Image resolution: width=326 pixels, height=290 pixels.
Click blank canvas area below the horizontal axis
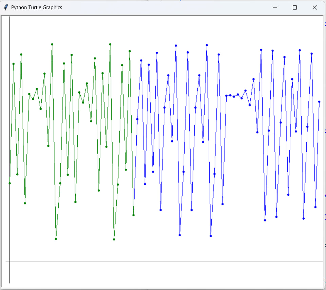point(163,274)
